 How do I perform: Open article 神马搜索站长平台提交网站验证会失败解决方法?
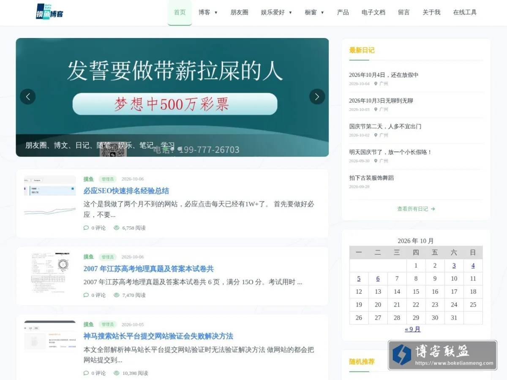[158, 337]
